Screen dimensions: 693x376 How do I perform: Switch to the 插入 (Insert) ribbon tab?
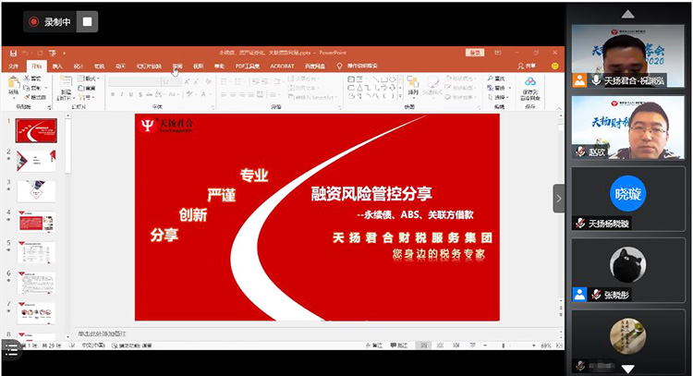[57, 67]
